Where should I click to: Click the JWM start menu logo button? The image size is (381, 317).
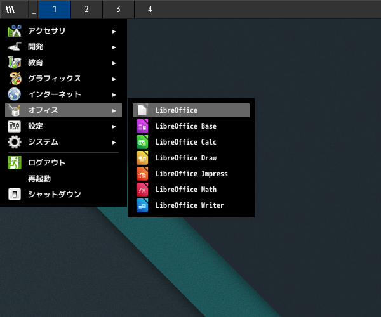point(14,10)
